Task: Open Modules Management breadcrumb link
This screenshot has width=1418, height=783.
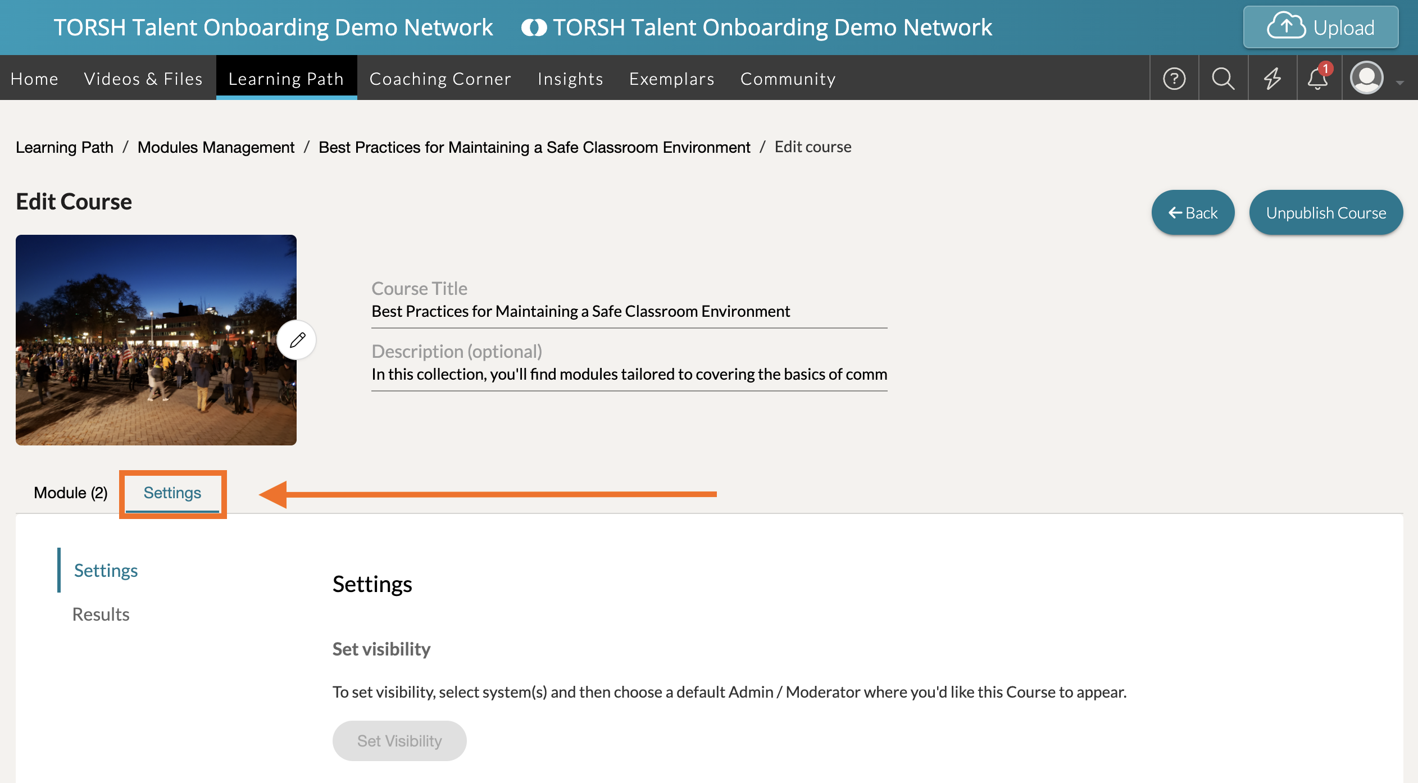Action: [x=216, y=147]
